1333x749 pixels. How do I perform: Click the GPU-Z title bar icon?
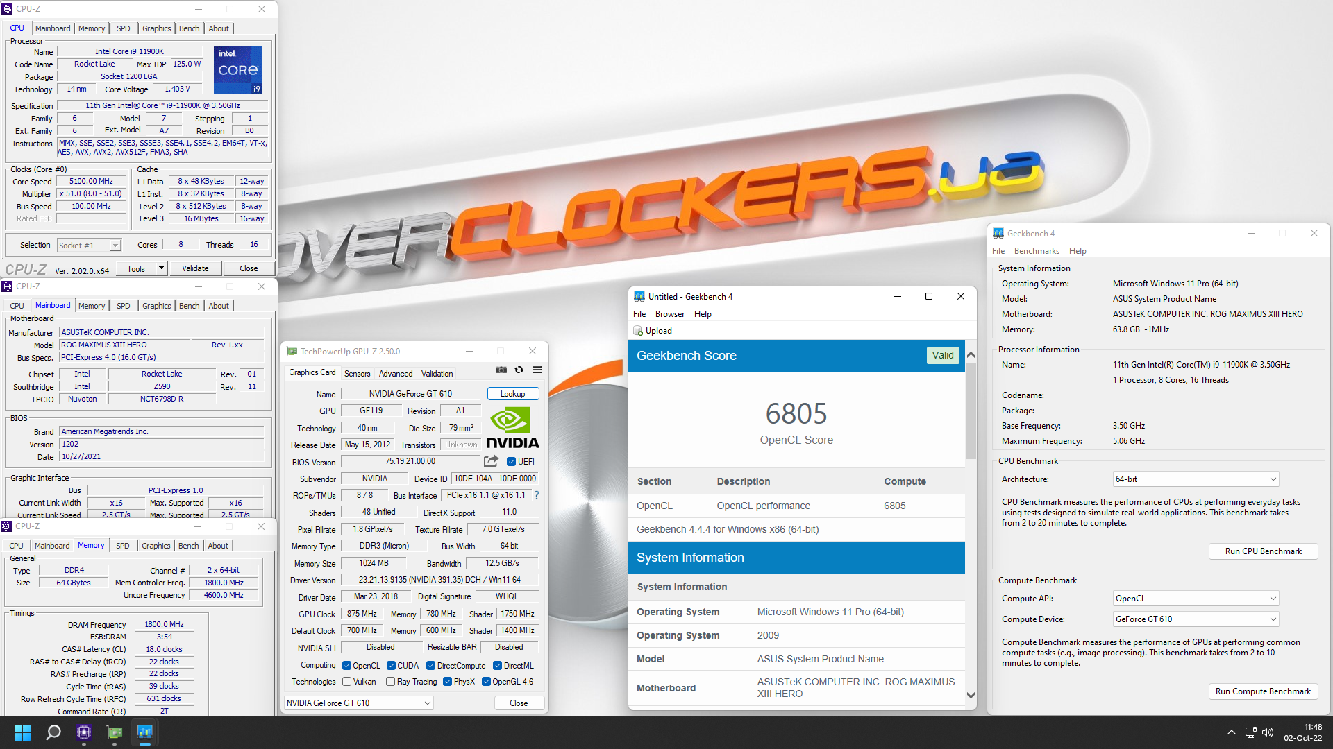[292, 352]
